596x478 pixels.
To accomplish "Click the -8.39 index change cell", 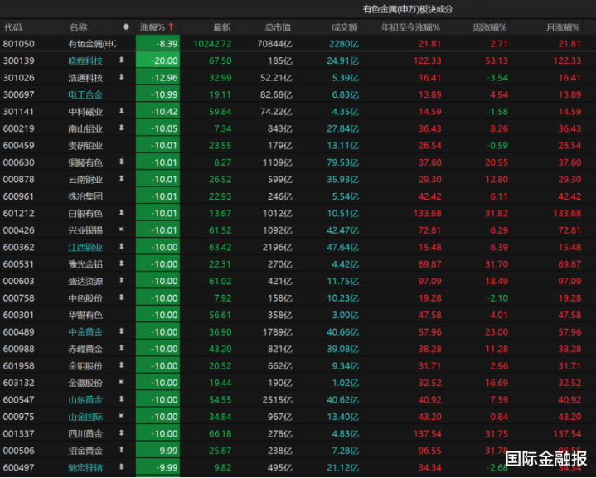I will [157, 44].
